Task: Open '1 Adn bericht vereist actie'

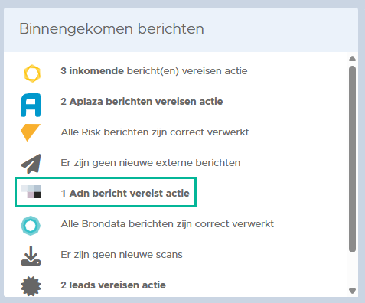Action: point(125,194)
